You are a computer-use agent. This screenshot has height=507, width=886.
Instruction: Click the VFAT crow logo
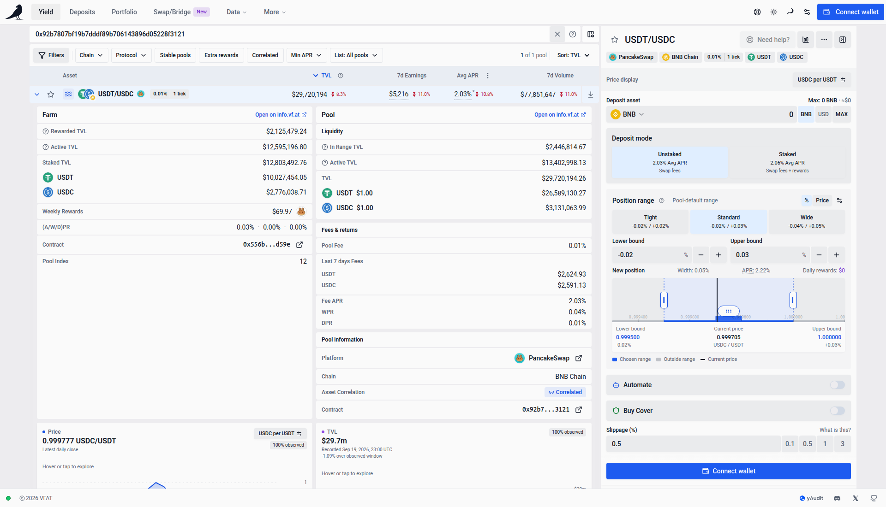[15, 12]
